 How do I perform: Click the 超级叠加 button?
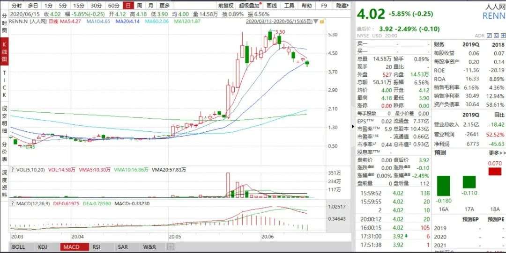click(x=250, y=6)
